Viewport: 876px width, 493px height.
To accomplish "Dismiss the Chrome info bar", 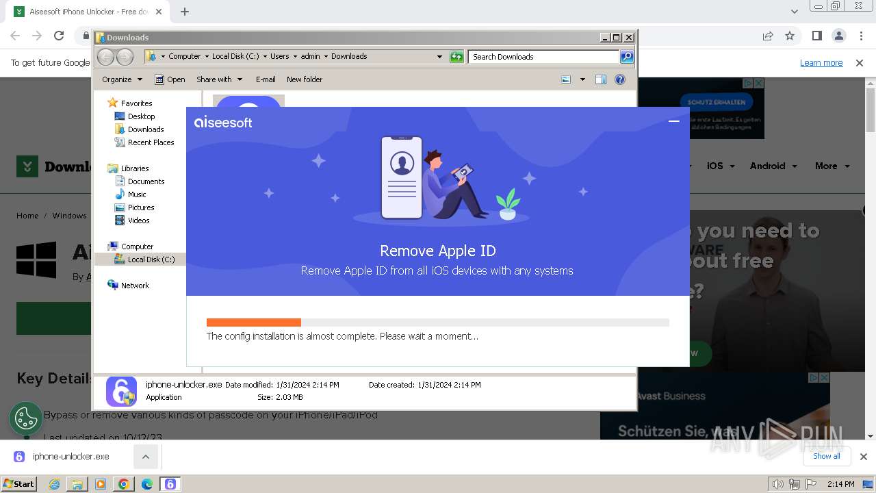I will pos(860,63).
